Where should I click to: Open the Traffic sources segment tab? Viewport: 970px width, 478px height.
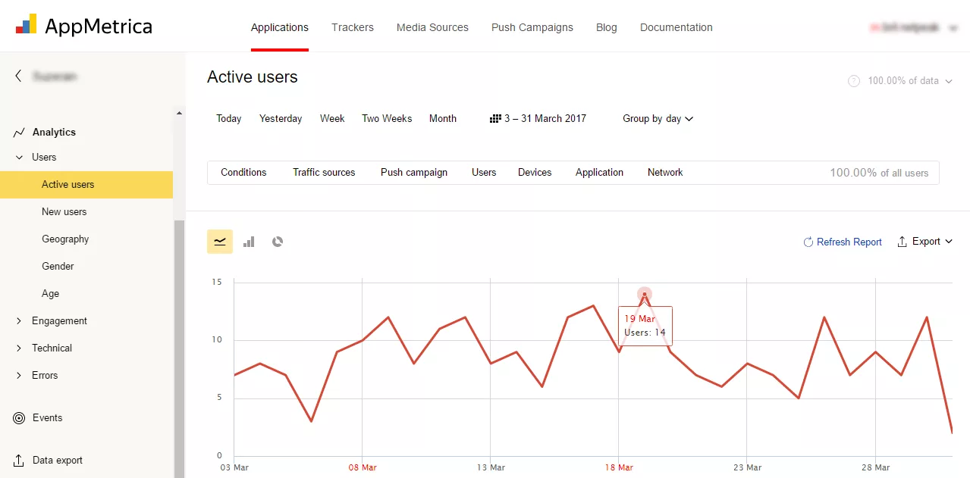pyautogui.click(x=324, y=172)
